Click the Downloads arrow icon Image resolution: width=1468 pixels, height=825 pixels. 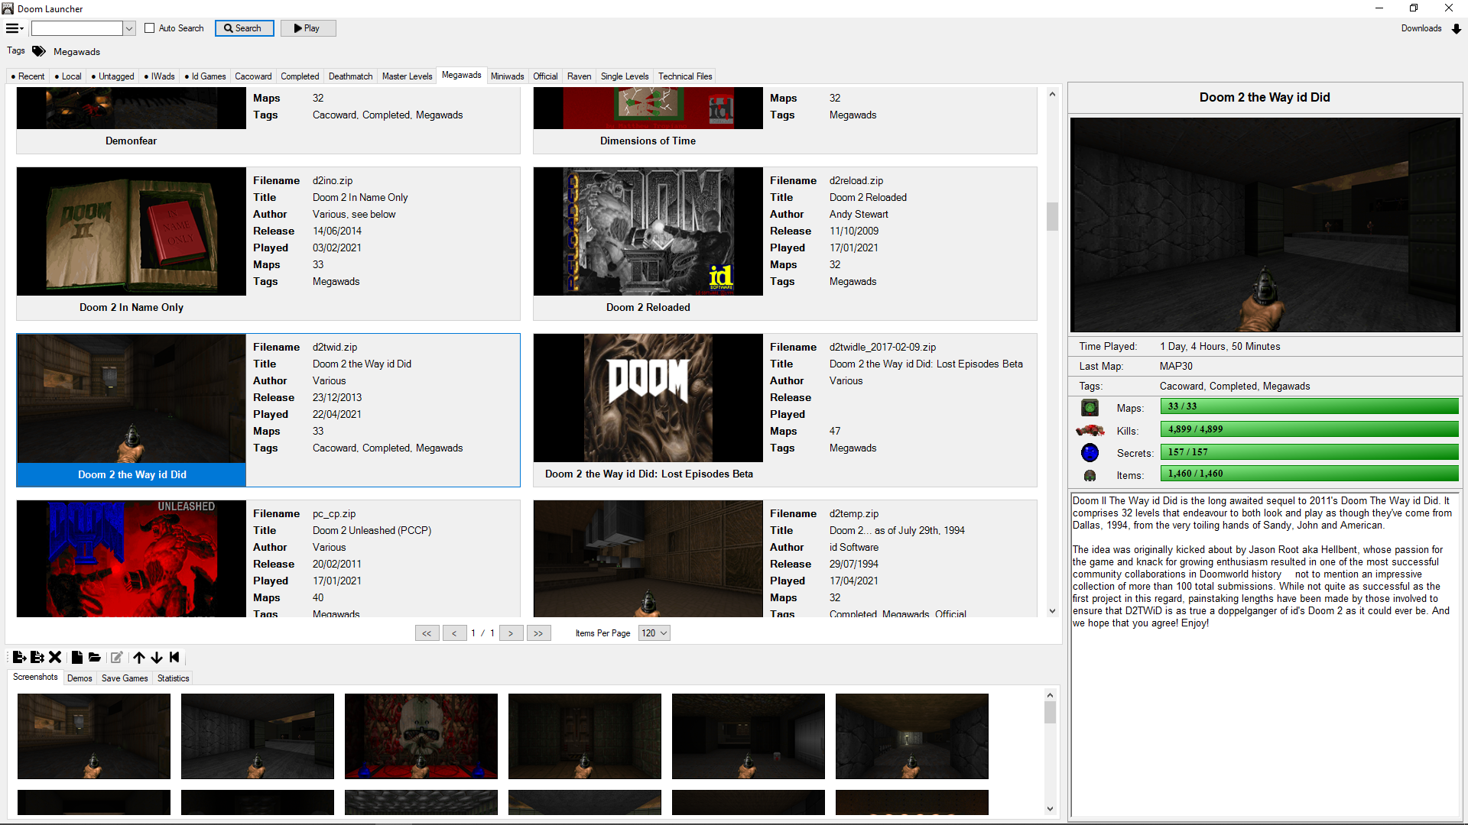tap(1457, 28)
